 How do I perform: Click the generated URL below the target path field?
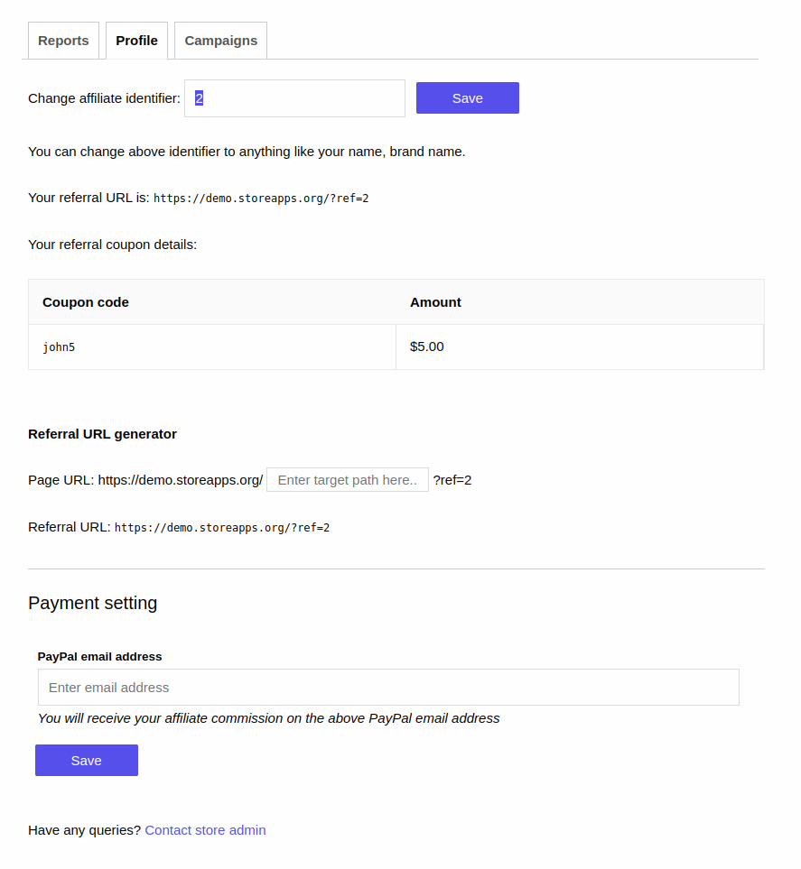tap(222, 528)
